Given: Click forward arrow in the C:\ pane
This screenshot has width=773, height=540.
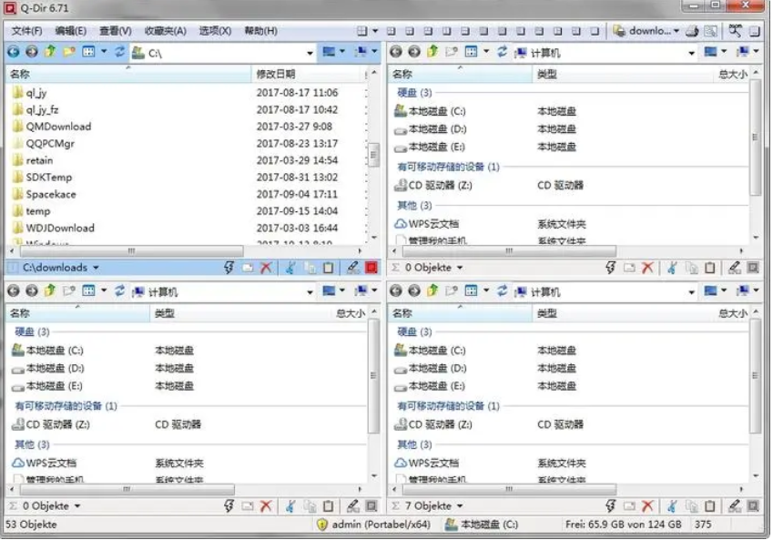Looking at the screenshot, I should click(32, 51).
